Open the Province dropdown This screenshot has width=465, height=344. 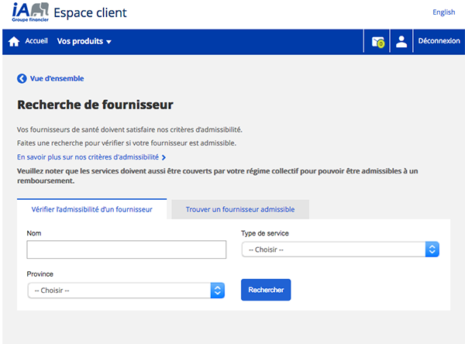coord(126,291)
